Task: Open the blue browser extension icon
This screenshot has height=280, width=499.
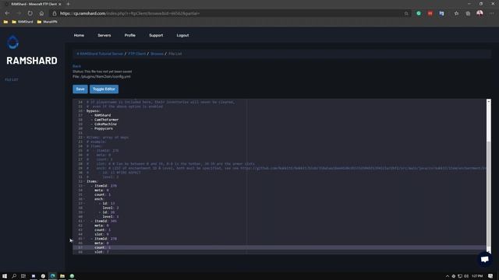Action: (442, 13)
